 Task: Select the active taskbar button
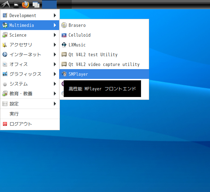pos(49,5)
